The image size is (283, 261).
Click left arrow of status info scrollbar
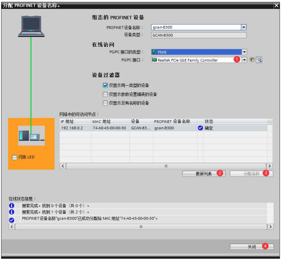(x=12, y=226)
